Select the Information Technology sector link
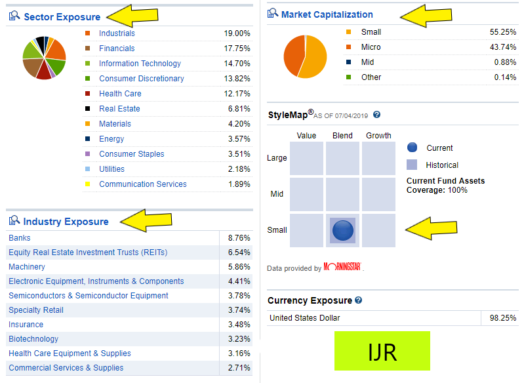The width and height of the screenshot is (524, 383). click(140, 64)
